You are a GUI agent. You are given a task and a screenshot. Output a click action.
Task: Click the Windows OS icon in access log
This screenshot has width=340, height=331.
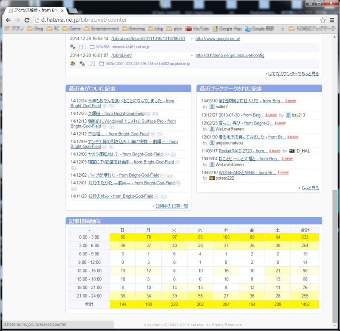pos(73,63)
